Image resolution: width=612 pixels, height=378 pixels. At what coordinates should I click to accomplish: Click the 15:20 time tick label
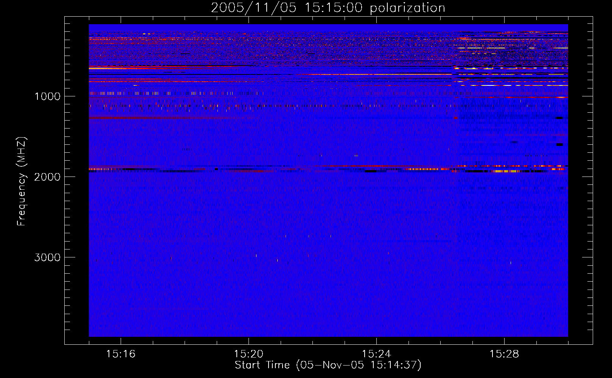coord(249,354)
